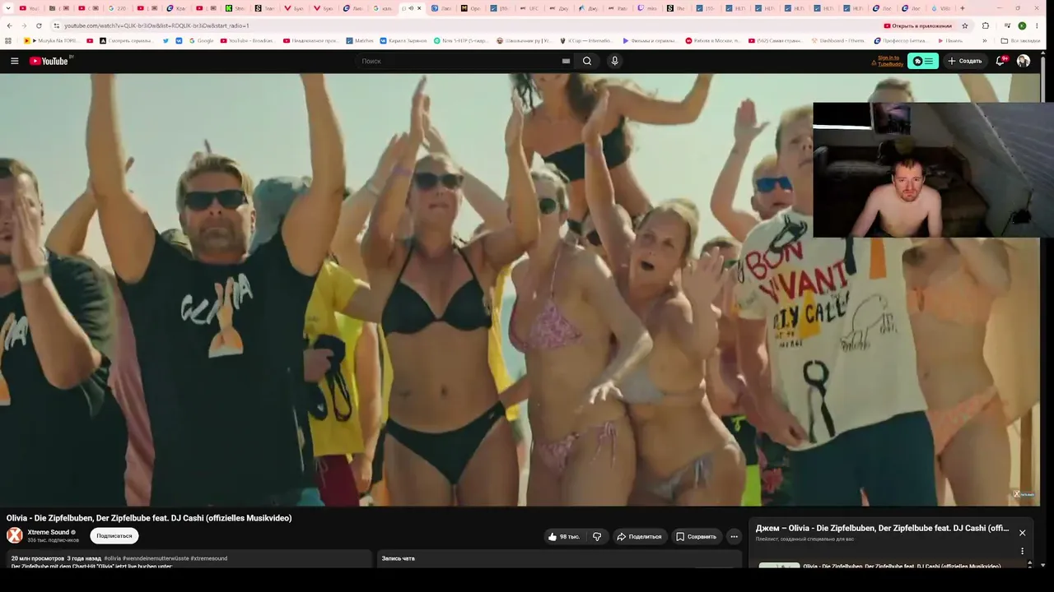
Task: Click the Сохранить save button
Action: pyautogui.click(x=697, y=536)
